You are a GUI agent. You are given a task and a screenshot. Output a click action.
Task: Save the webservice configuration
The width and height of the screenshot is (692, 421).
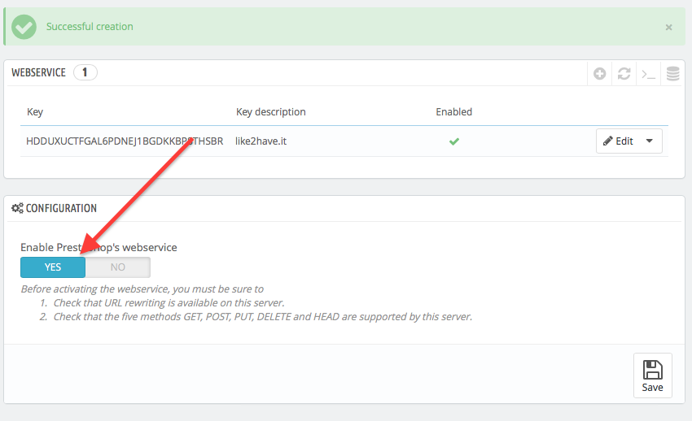tap(652, 375)
